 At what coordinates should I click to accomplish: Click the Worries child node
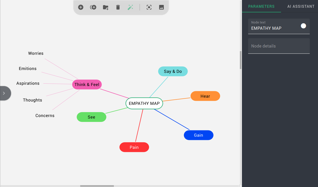36,53
